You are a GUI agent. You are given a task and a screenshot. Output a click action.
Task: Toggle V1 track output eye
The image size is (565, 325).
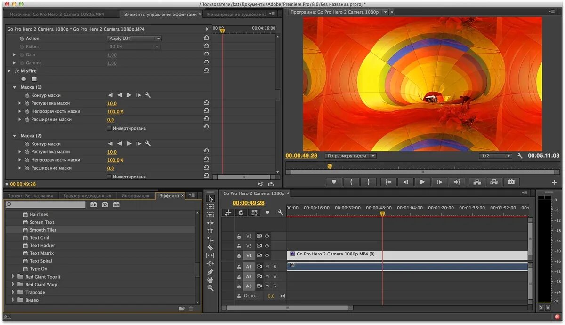267,255
